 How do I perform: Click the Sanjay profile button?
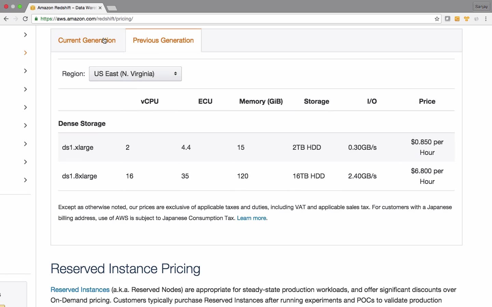click(x=482, y=7)
